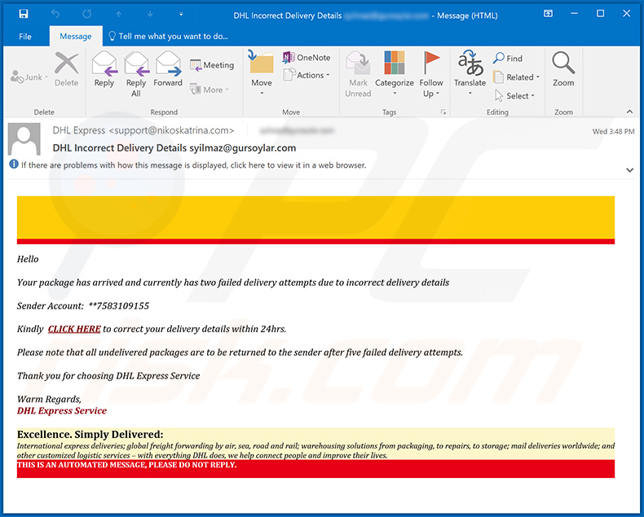Click the Undo arrow in quick access toolbar

coord(55,14)
